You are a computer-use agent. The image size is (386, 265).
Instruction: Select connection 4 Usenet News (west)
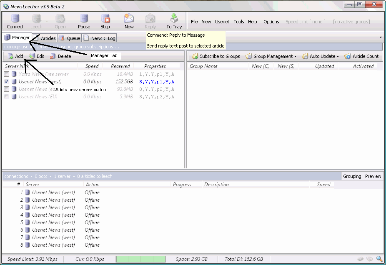coord(168,215)
